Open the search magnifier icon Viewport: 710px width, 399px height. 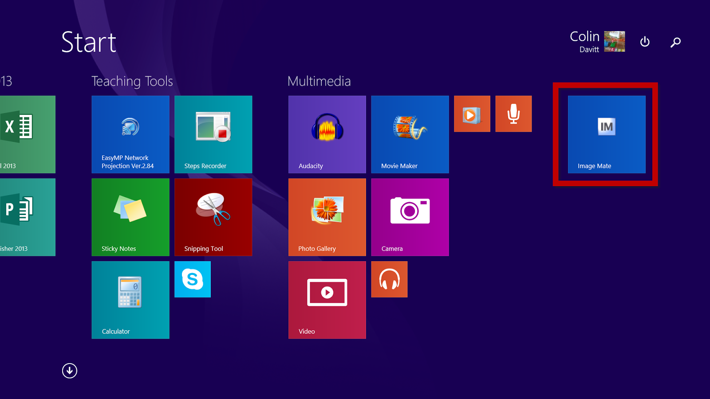click(x=675, y=42)
